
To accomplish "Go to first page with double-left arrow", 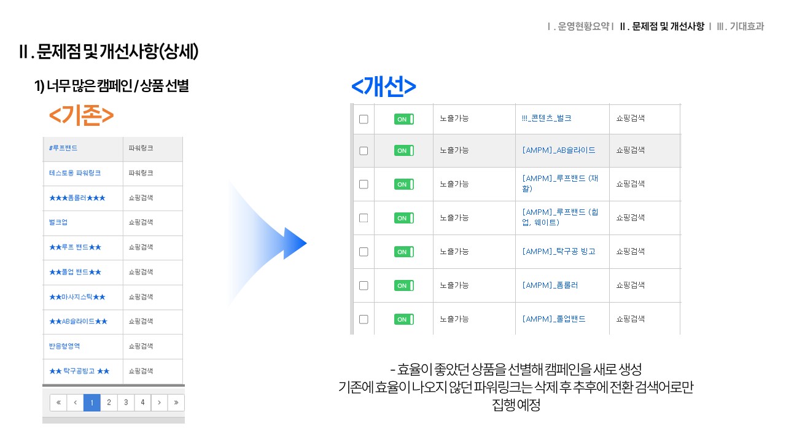I will coord(58,403).
